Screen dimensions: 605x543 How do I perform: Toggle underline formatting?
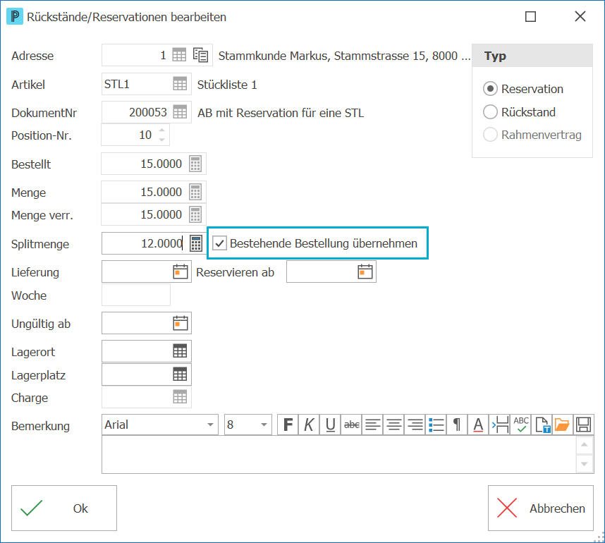click(330, 425)
